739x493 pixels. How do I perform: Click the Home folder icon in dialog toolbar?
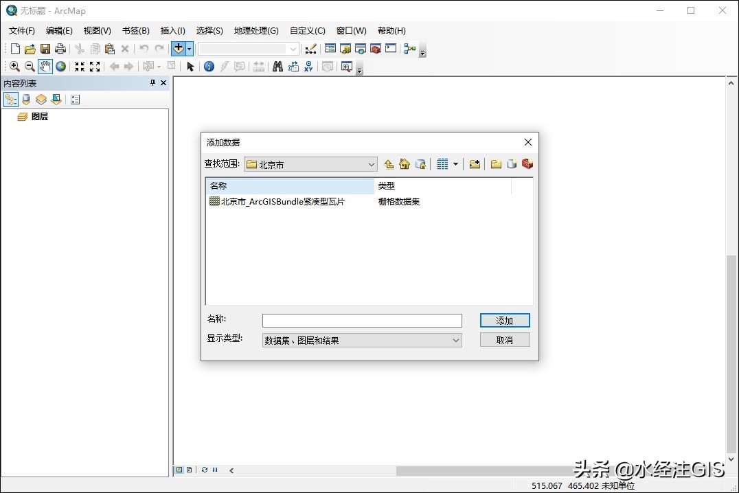pos(403,163)
